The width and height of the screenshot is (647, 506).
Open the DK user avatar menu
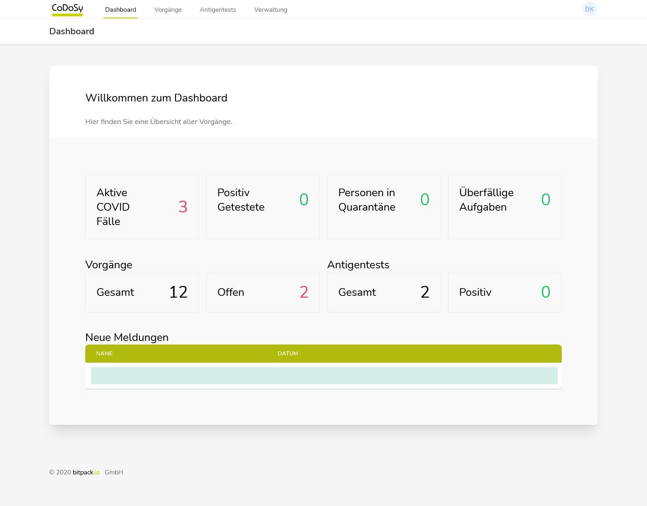click(x=589, y=9)
